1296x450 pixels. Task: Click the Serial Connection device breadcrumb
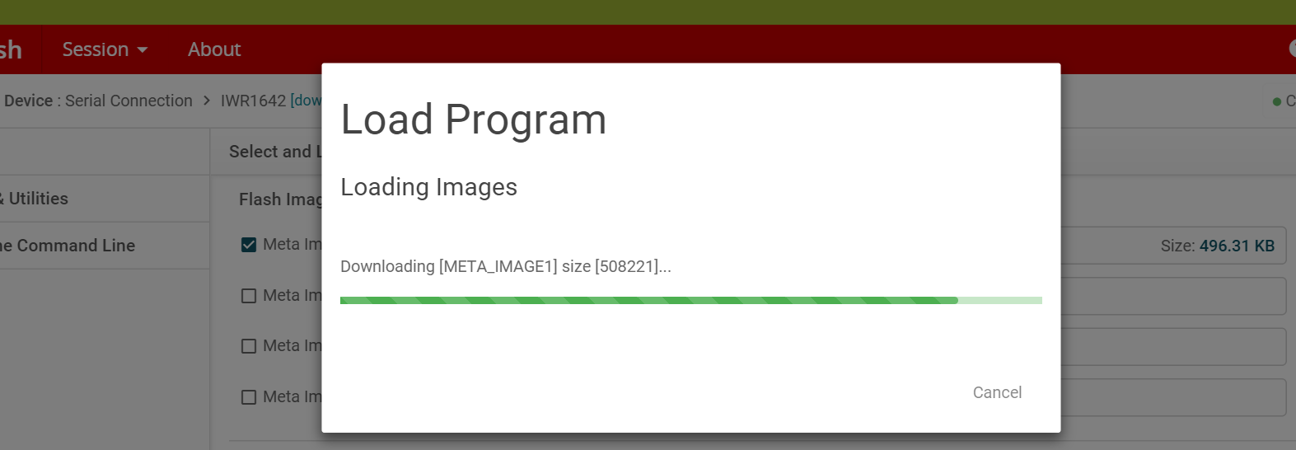pyautogui.click(x=129, y=101)
